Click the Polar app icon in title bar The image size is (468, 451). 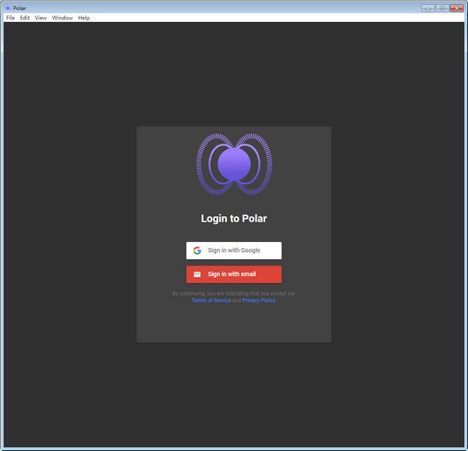click(8, 8)
